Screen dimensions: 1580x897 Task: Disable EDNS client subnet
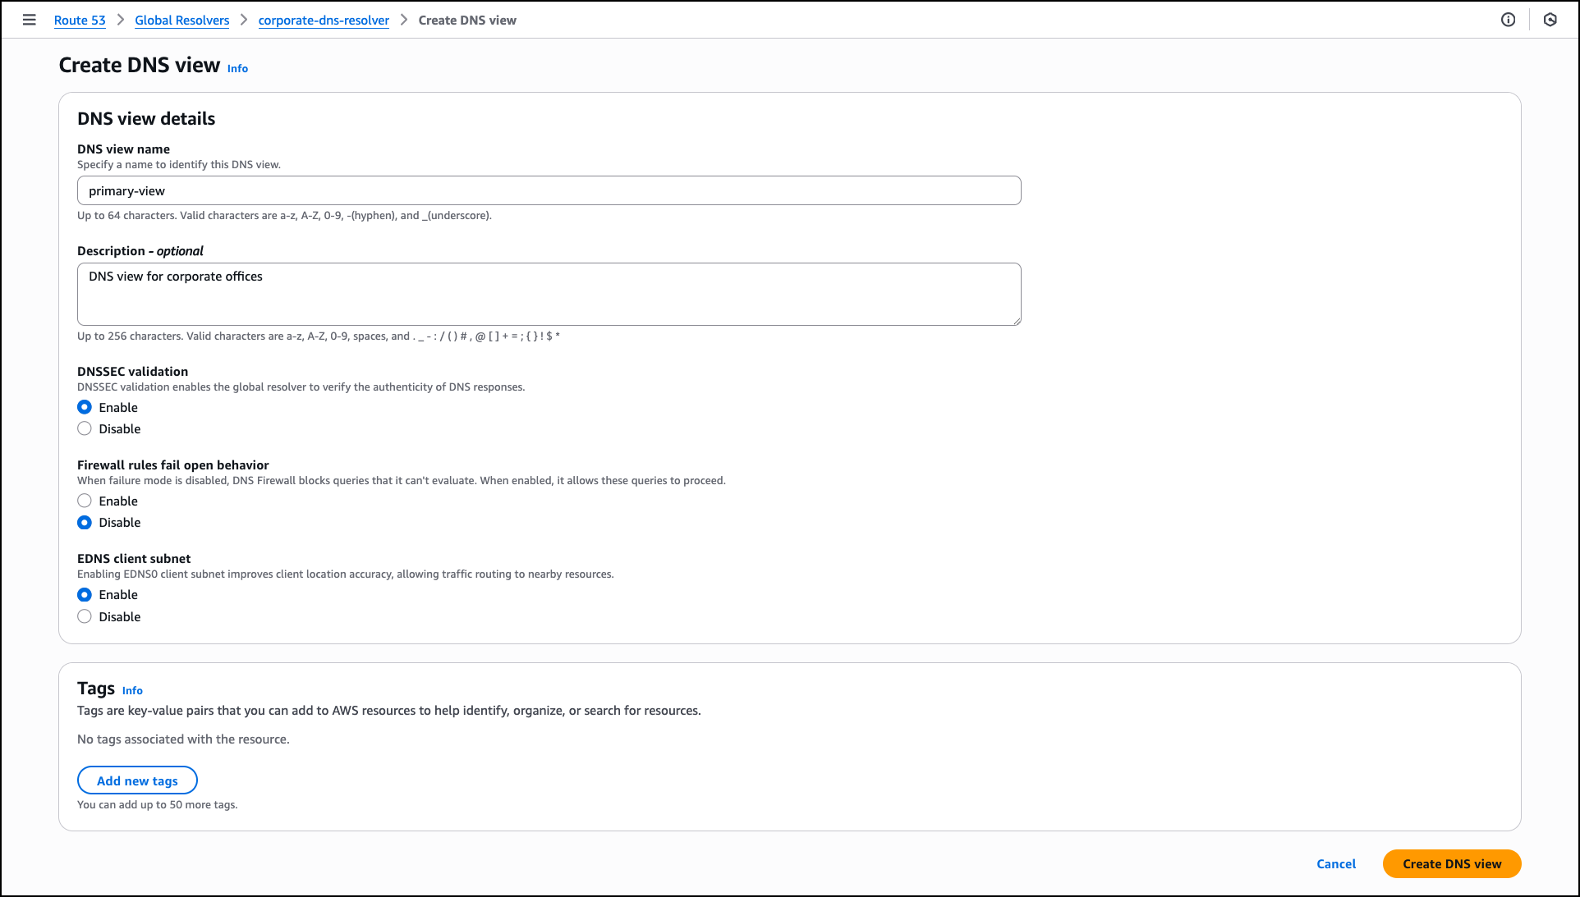pyautogui.click(x=85, y=616)
